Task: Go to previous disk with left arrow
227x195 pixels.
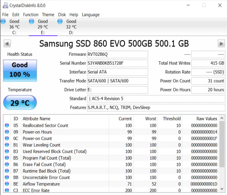Action: [7, 44]
